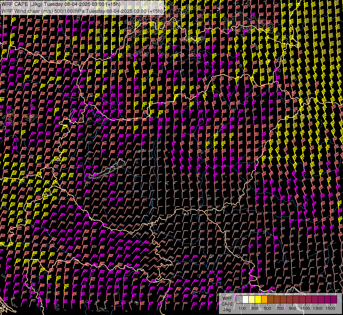Click the orange 400-500 legend swatch
The height and width of the screenshot is (315, 343).
264,300
